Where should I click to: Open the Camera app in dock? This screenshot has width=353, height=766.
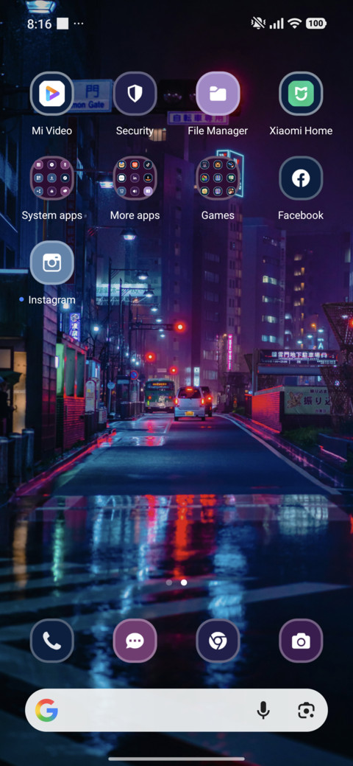[x=301, y=641]
